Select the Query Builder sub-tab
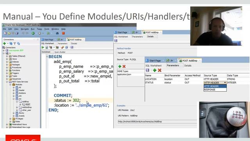The image size is (250, 141). click(60, 52)
